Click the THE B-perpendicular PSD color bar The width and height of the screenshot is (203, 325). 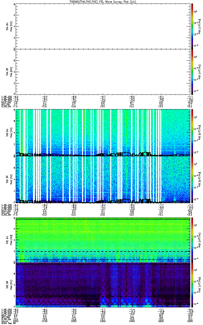coord(192,240)
